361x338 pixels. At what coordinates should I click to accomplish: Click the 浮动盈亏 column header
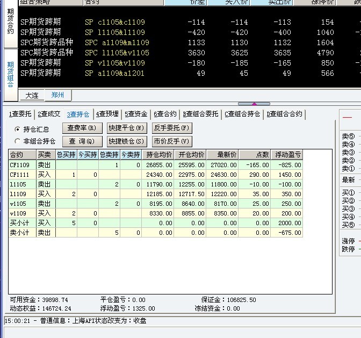pos(287,155)
